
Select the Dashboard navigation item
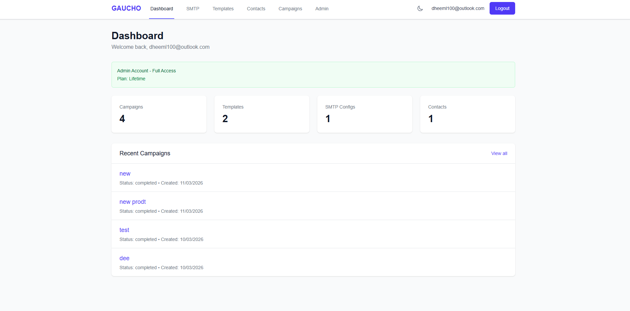coord(162,9)
